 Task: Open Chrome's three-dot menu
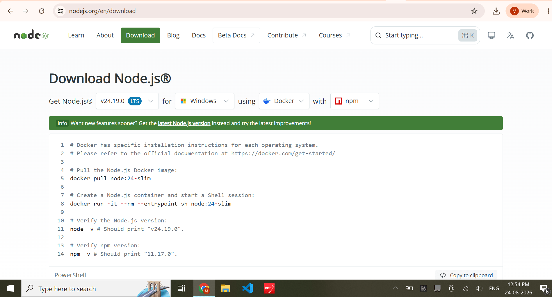tap(548, 11)
